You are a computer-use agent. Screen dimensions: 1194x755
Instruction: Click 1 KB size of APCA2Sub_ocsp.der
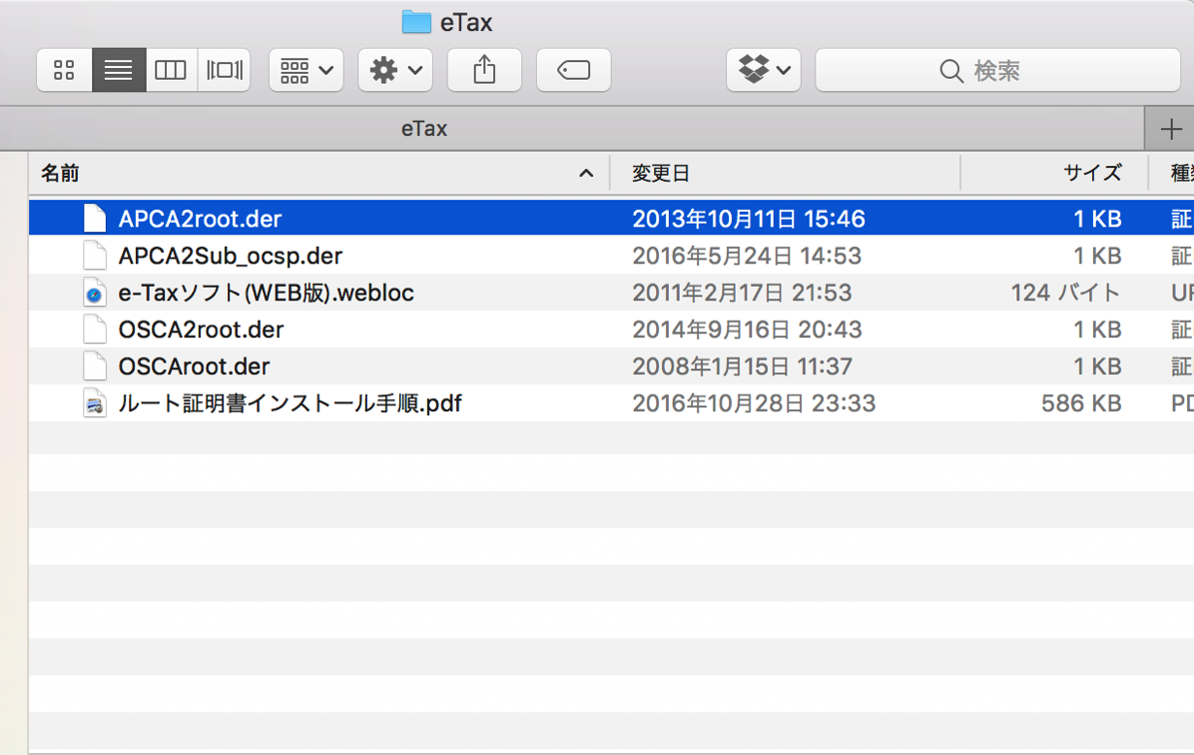point(1097,256)
